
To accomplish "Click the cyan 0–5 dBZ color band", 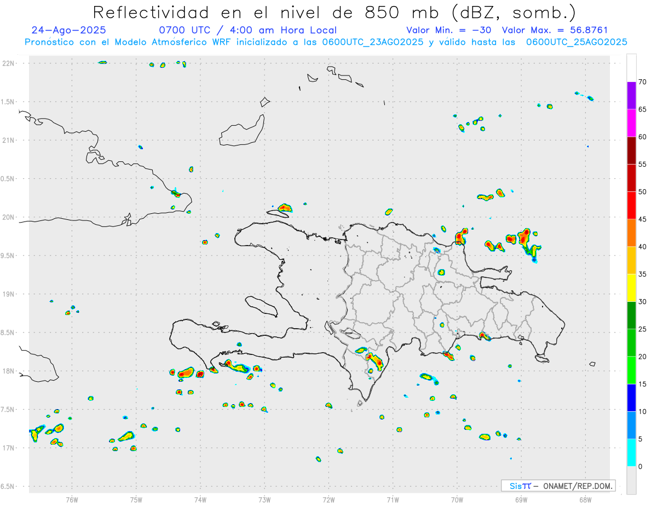I will 631,453.
